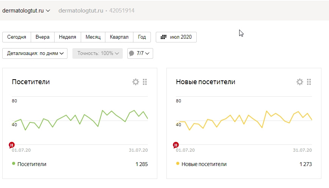Open settings gear on Посетители widget

(x=135, y=82)
